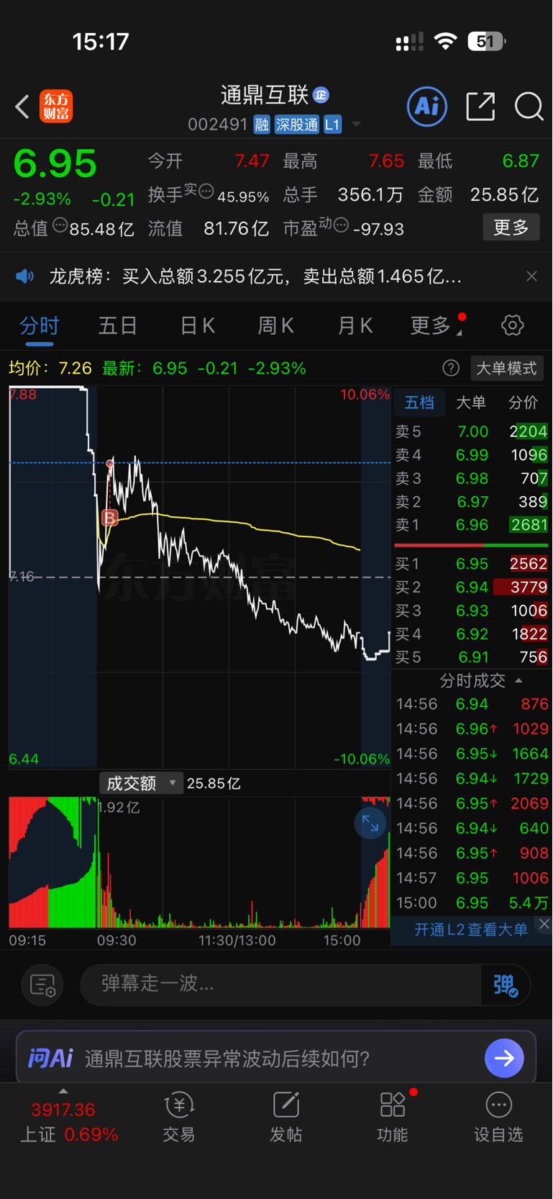Image resolution: width=553 pixels, height=1199 pixels.
Task: Switch to the 周K tab
Action: 276,325
